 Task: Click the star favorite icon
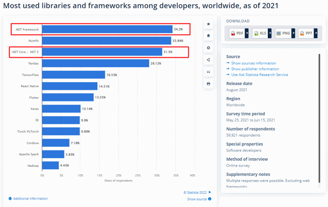[x=208, y=24]
